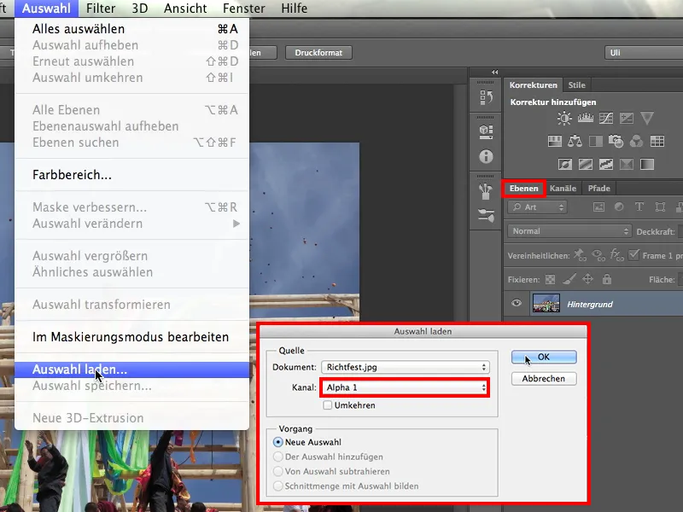Open the Hilfe menu
The height and width of the screenshot is (512, 683).
(x=294, y=9)
